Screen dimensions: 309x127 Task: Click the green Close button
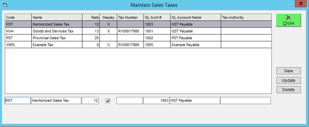288,20
